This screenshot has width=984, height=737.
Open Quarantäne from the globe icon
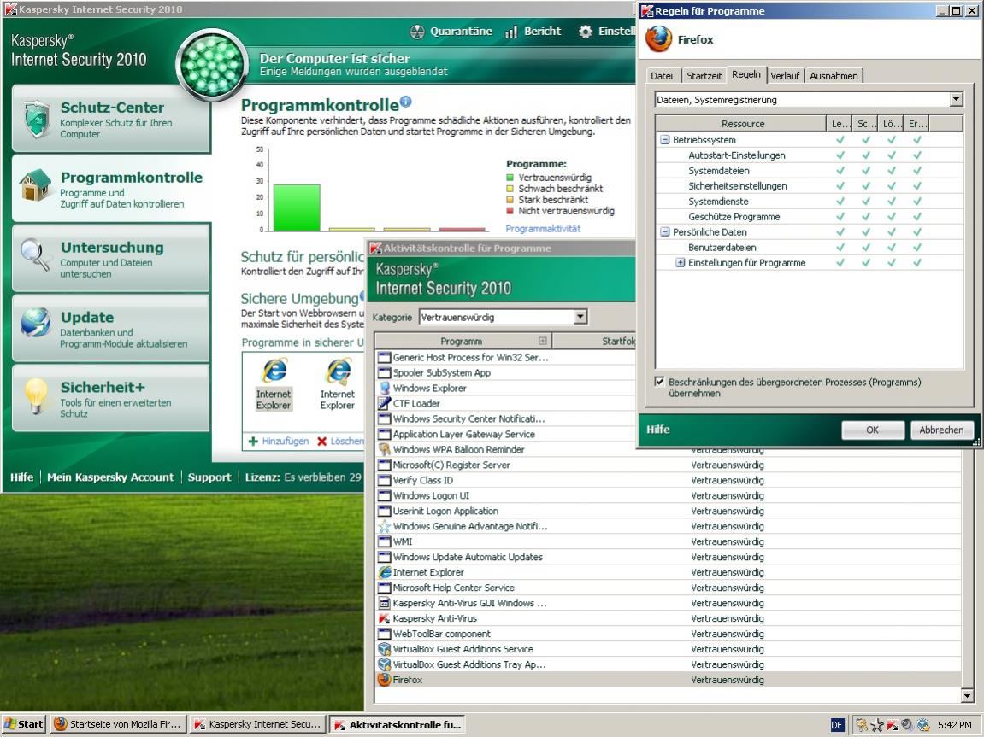click(x=417, y=32)
